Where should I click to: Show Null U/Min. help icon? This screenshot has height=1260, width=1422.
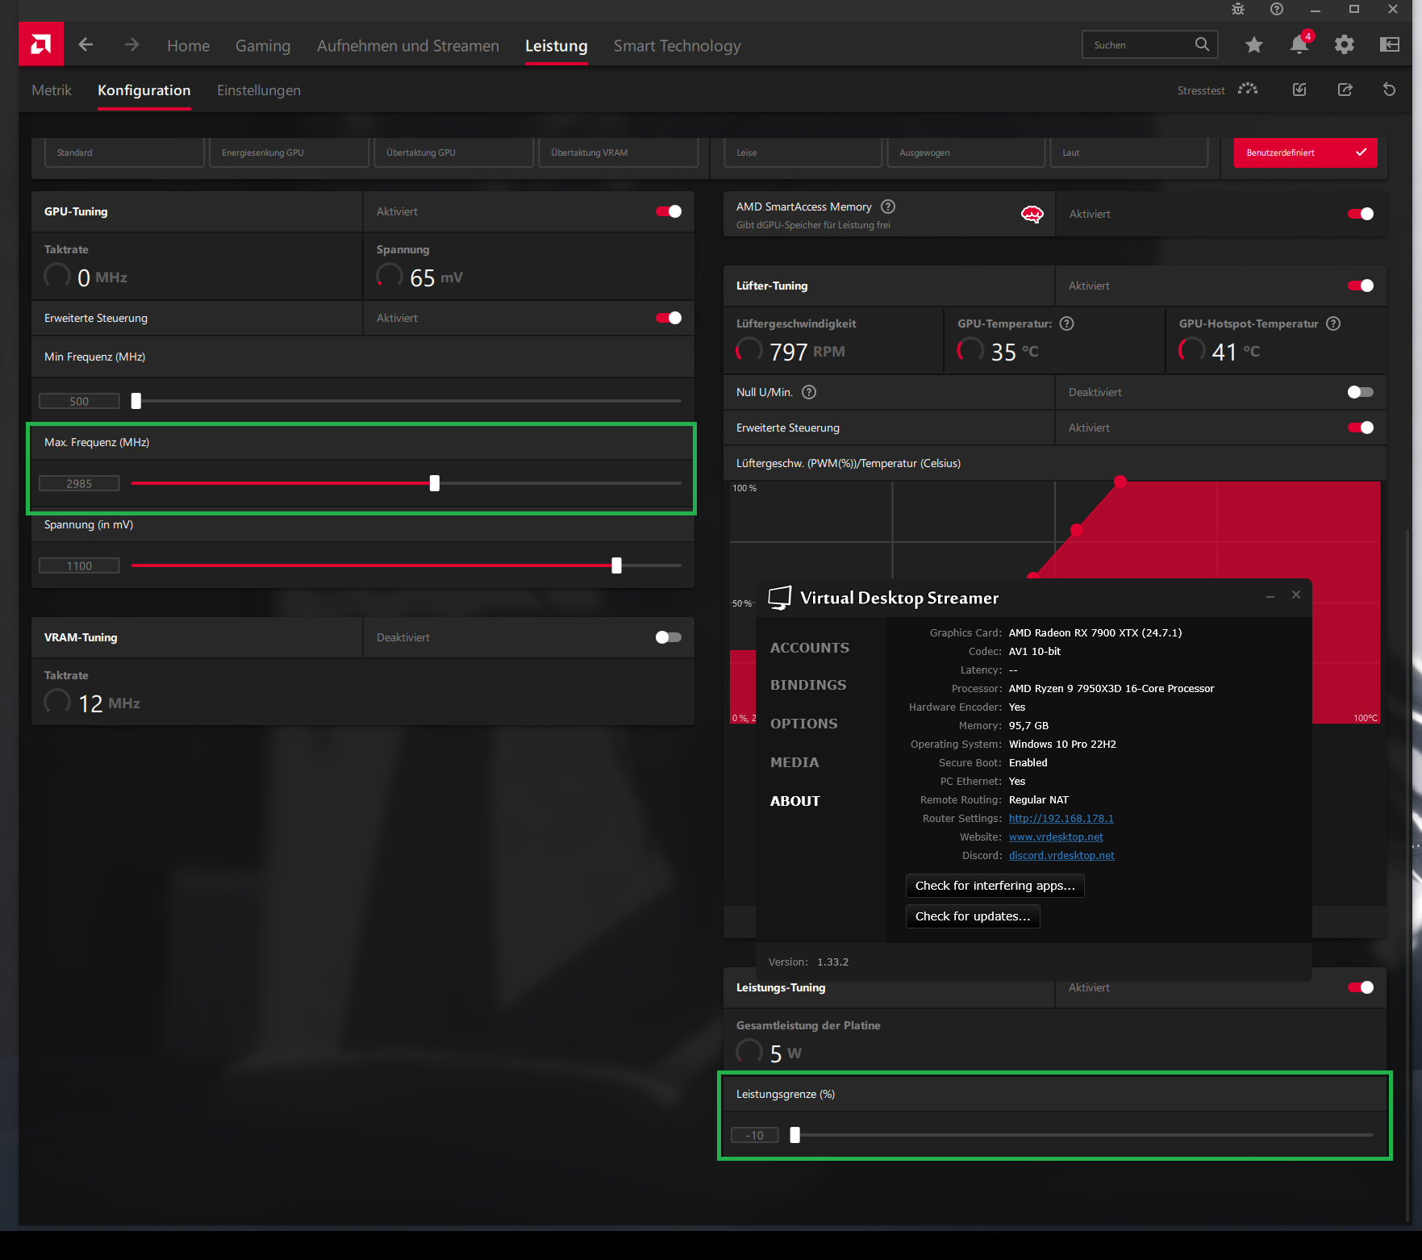[809, 392]
